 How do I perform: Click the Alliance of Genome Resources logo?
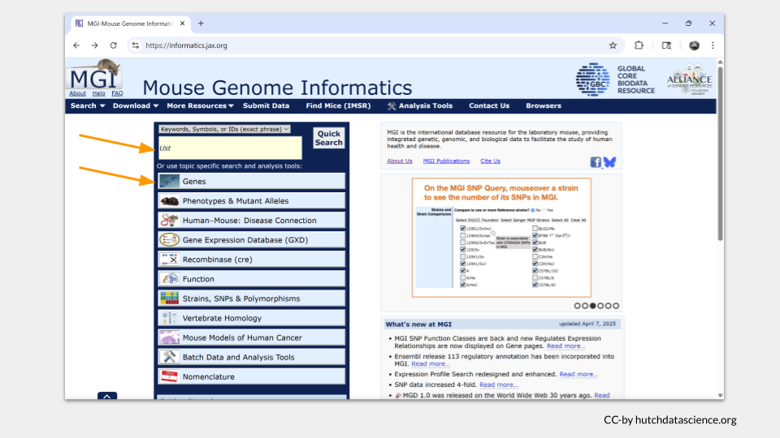pyautogui.click(x=690, y=79)
